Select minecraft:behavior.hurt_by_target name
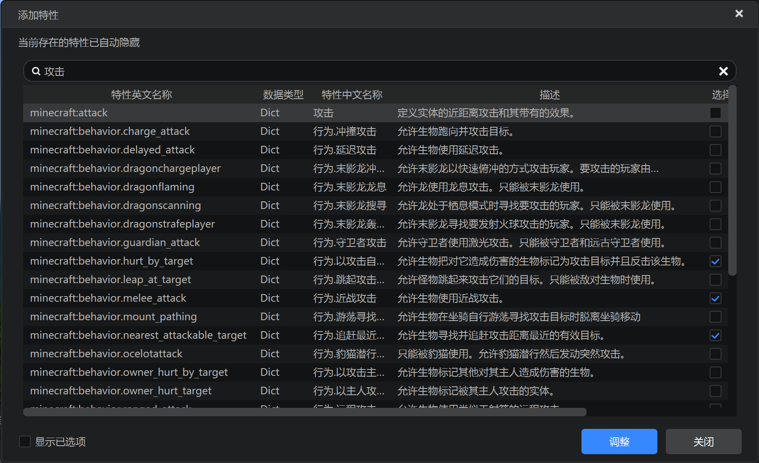Viewport: 759px width, 463px height. point(111,261)
